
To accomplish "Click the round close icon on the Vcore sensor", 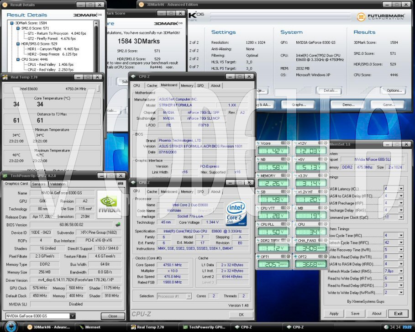I will (288, 143).
